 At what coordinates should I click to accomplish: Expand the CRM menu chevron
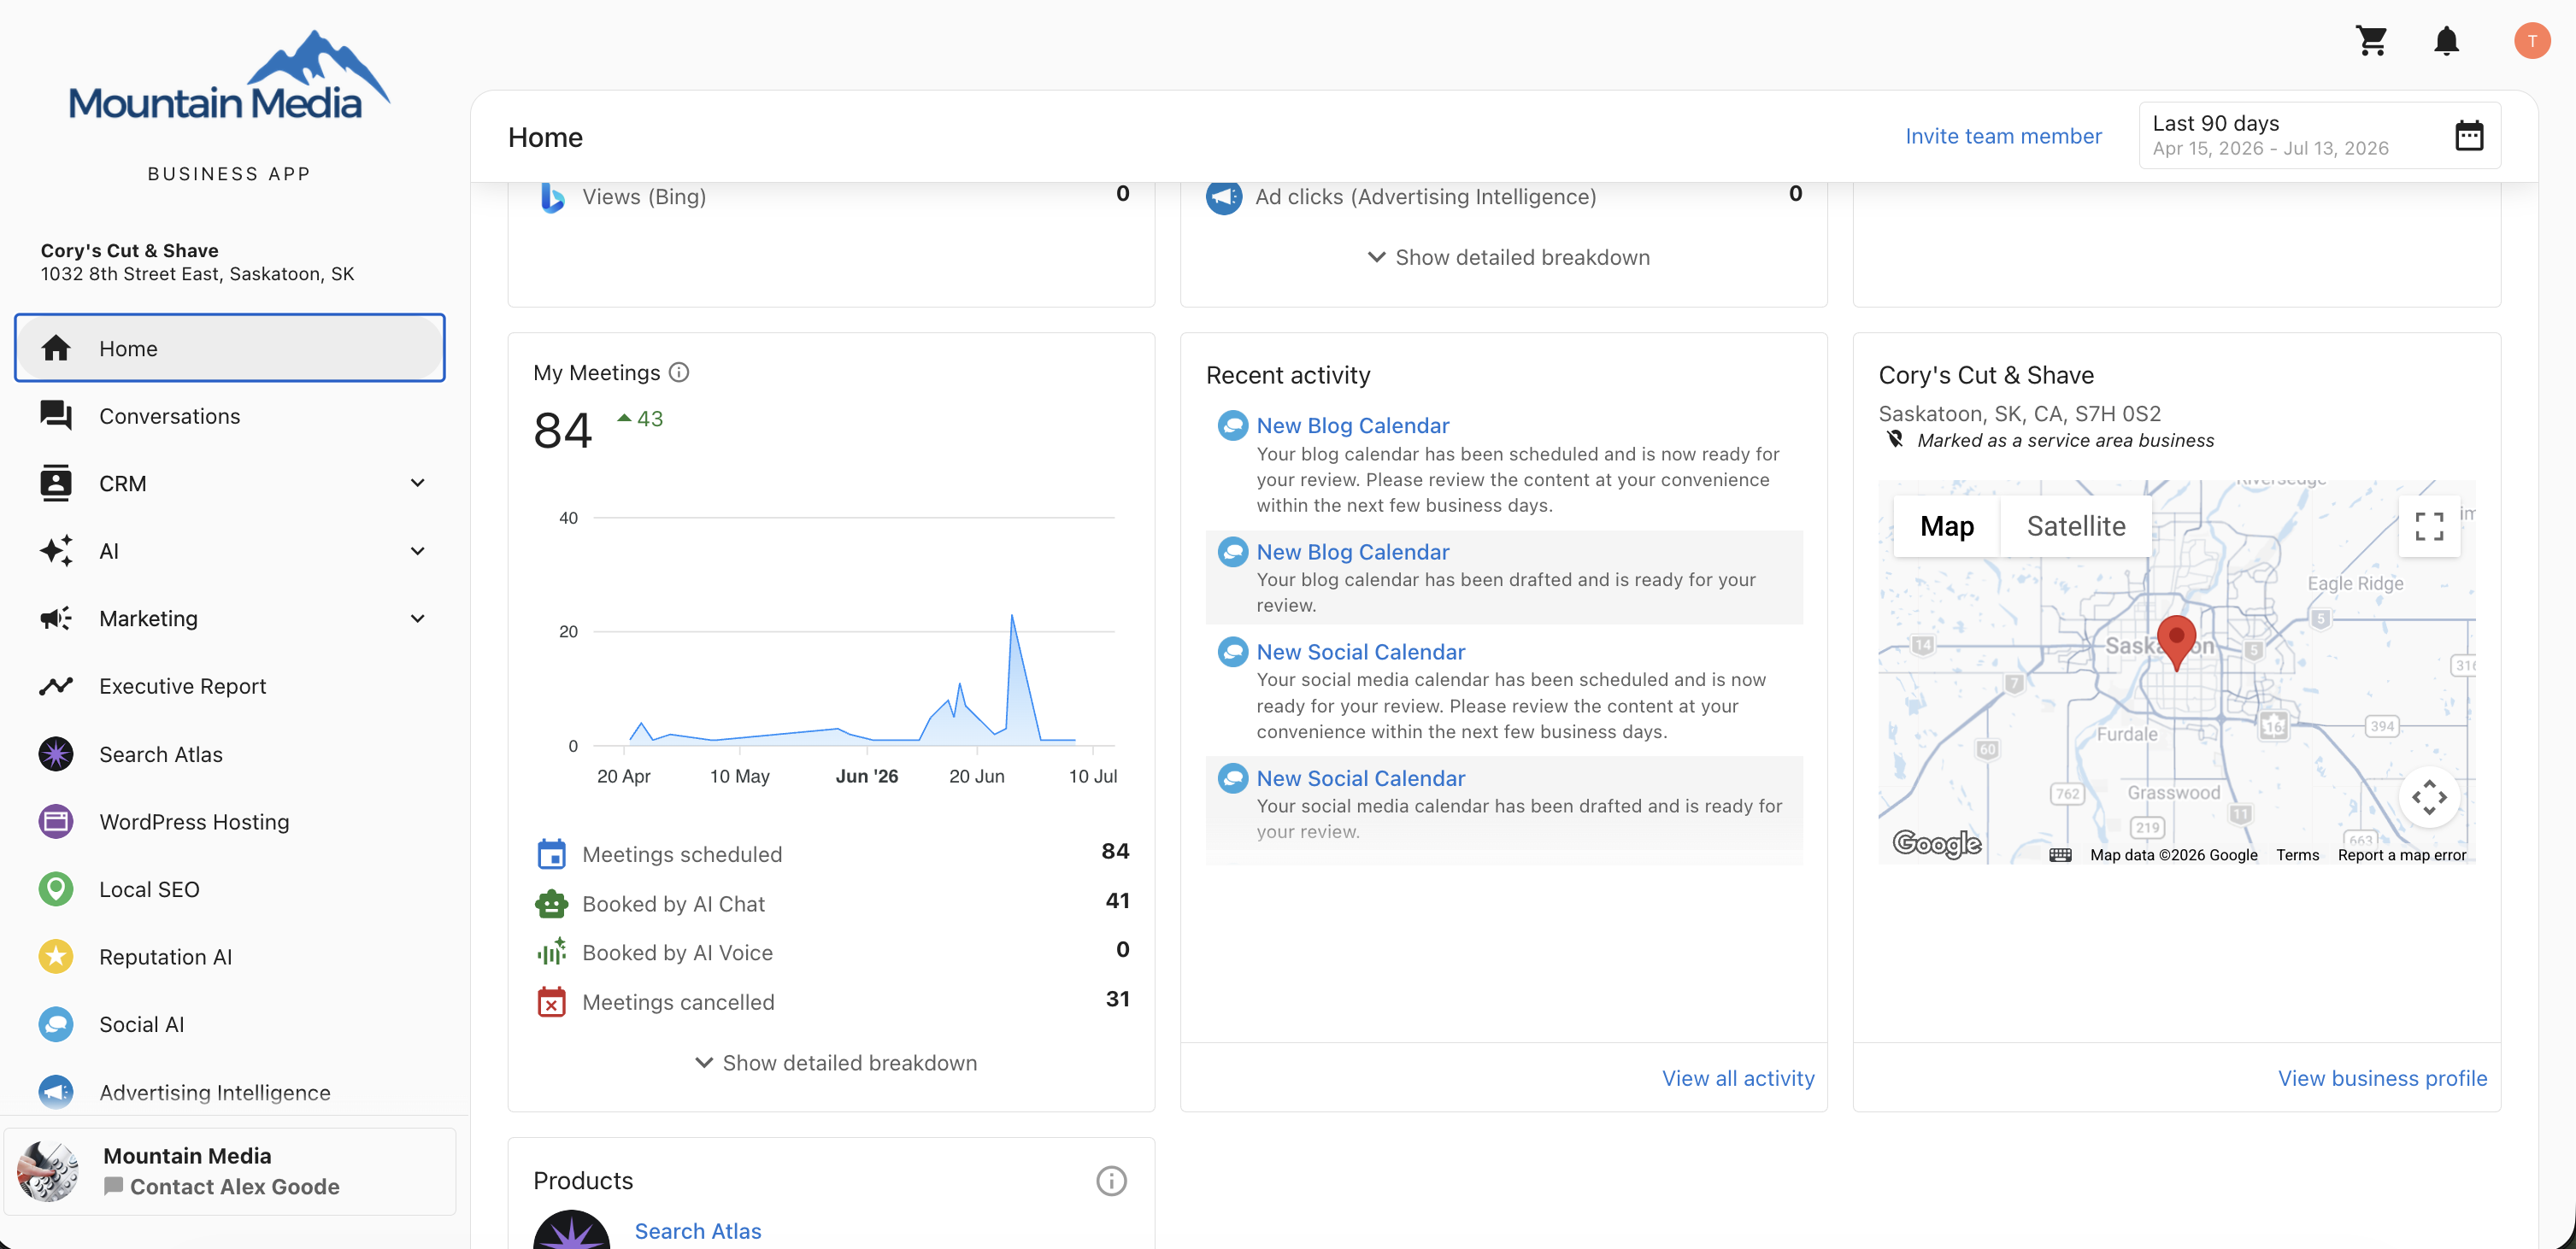(418, 484)
